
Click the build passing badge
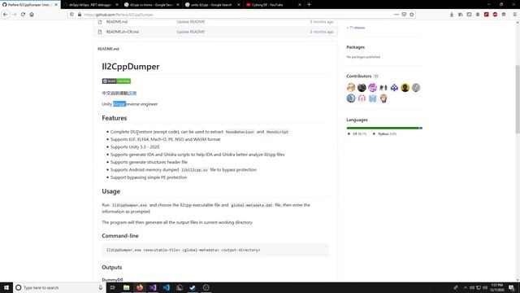point(116,81)
